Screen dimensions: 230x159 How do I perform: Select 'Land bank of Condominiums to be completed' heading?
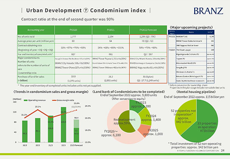[x=129, y=92]
